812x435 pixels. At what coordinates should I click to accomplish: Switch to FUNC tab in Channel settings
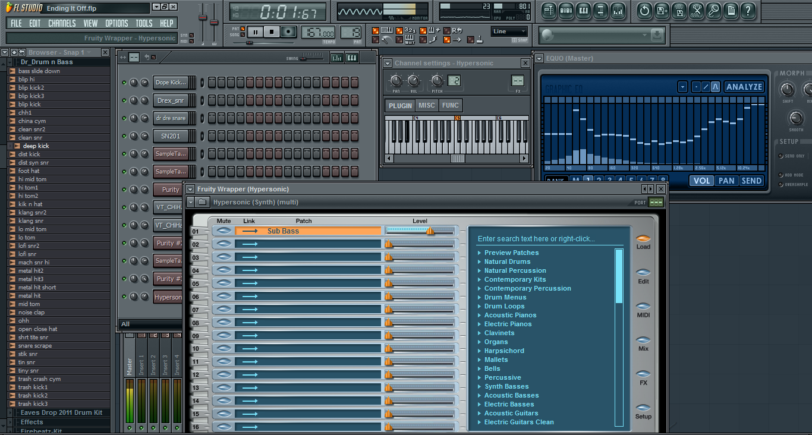(x=451, y=106)
